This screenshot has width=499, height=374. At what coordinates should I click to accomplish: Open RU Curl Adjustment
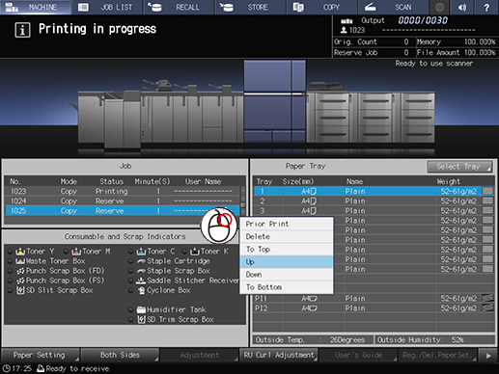[x=279, y=355]
